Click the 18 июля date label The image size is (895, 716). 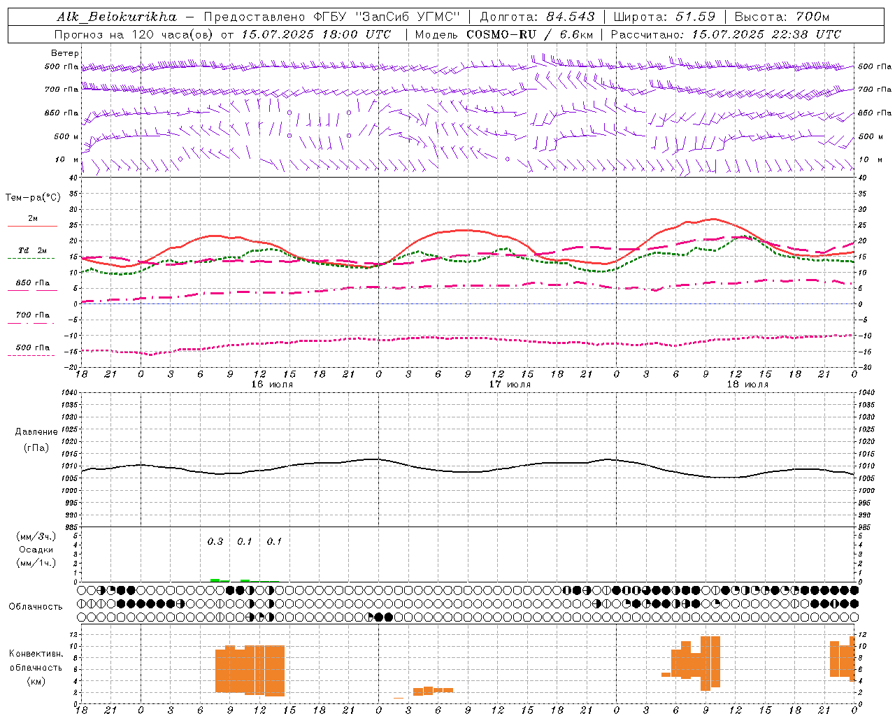tap(747, 385)
